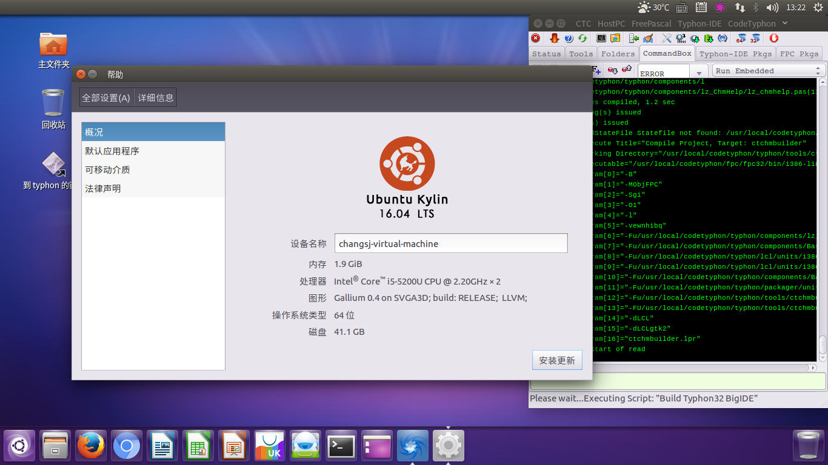The width and height of the screenshot is (828, 465).
Task: Open the typhon link desktop shortcut
Action: click(x=53, y=171)
